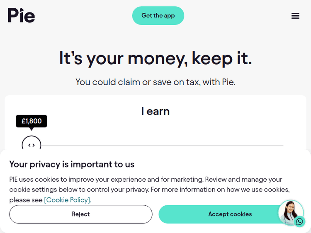Click the earnings slider round handle
Image resolution: width=311 pixels, height=233 pixels.
(32, 145)
